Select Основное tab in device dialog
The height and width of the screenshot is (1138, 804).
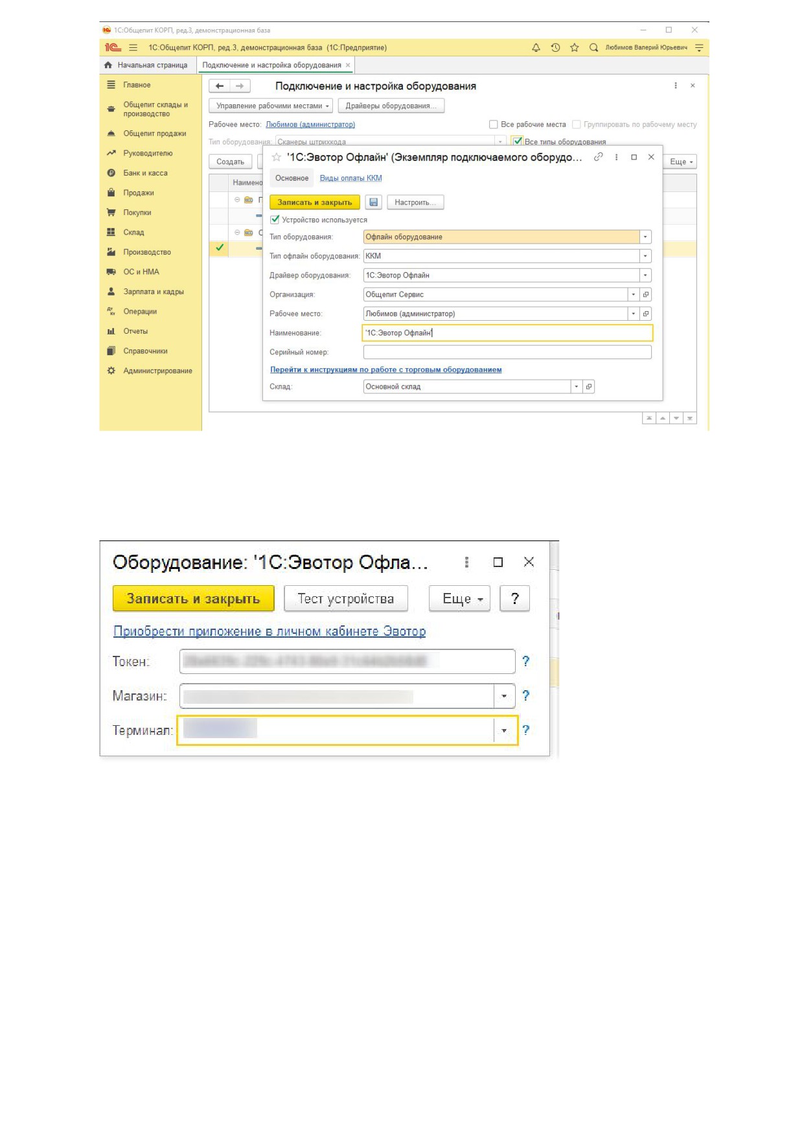pos(292,178)
